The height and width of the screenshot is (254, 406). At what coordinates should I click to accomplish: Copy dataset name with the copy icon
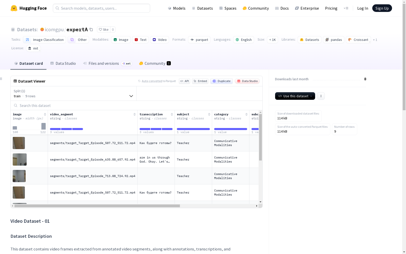[91, 29]
